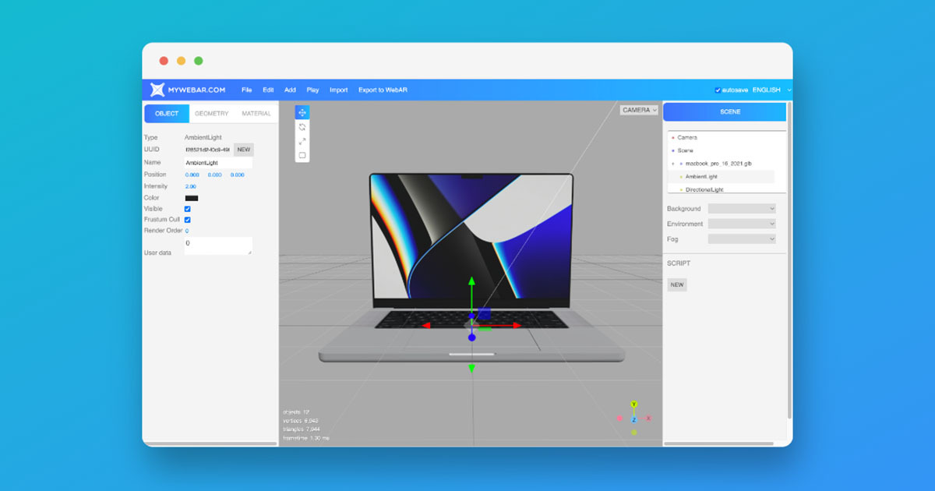
Task: Select the scale tool in viewport toolbar
Action: click(x=302, y=141)
